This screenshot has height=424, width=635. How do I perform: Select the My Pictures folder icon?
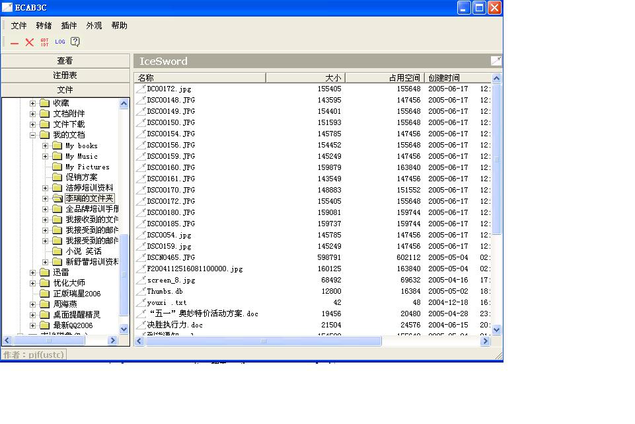pos(57,167)
